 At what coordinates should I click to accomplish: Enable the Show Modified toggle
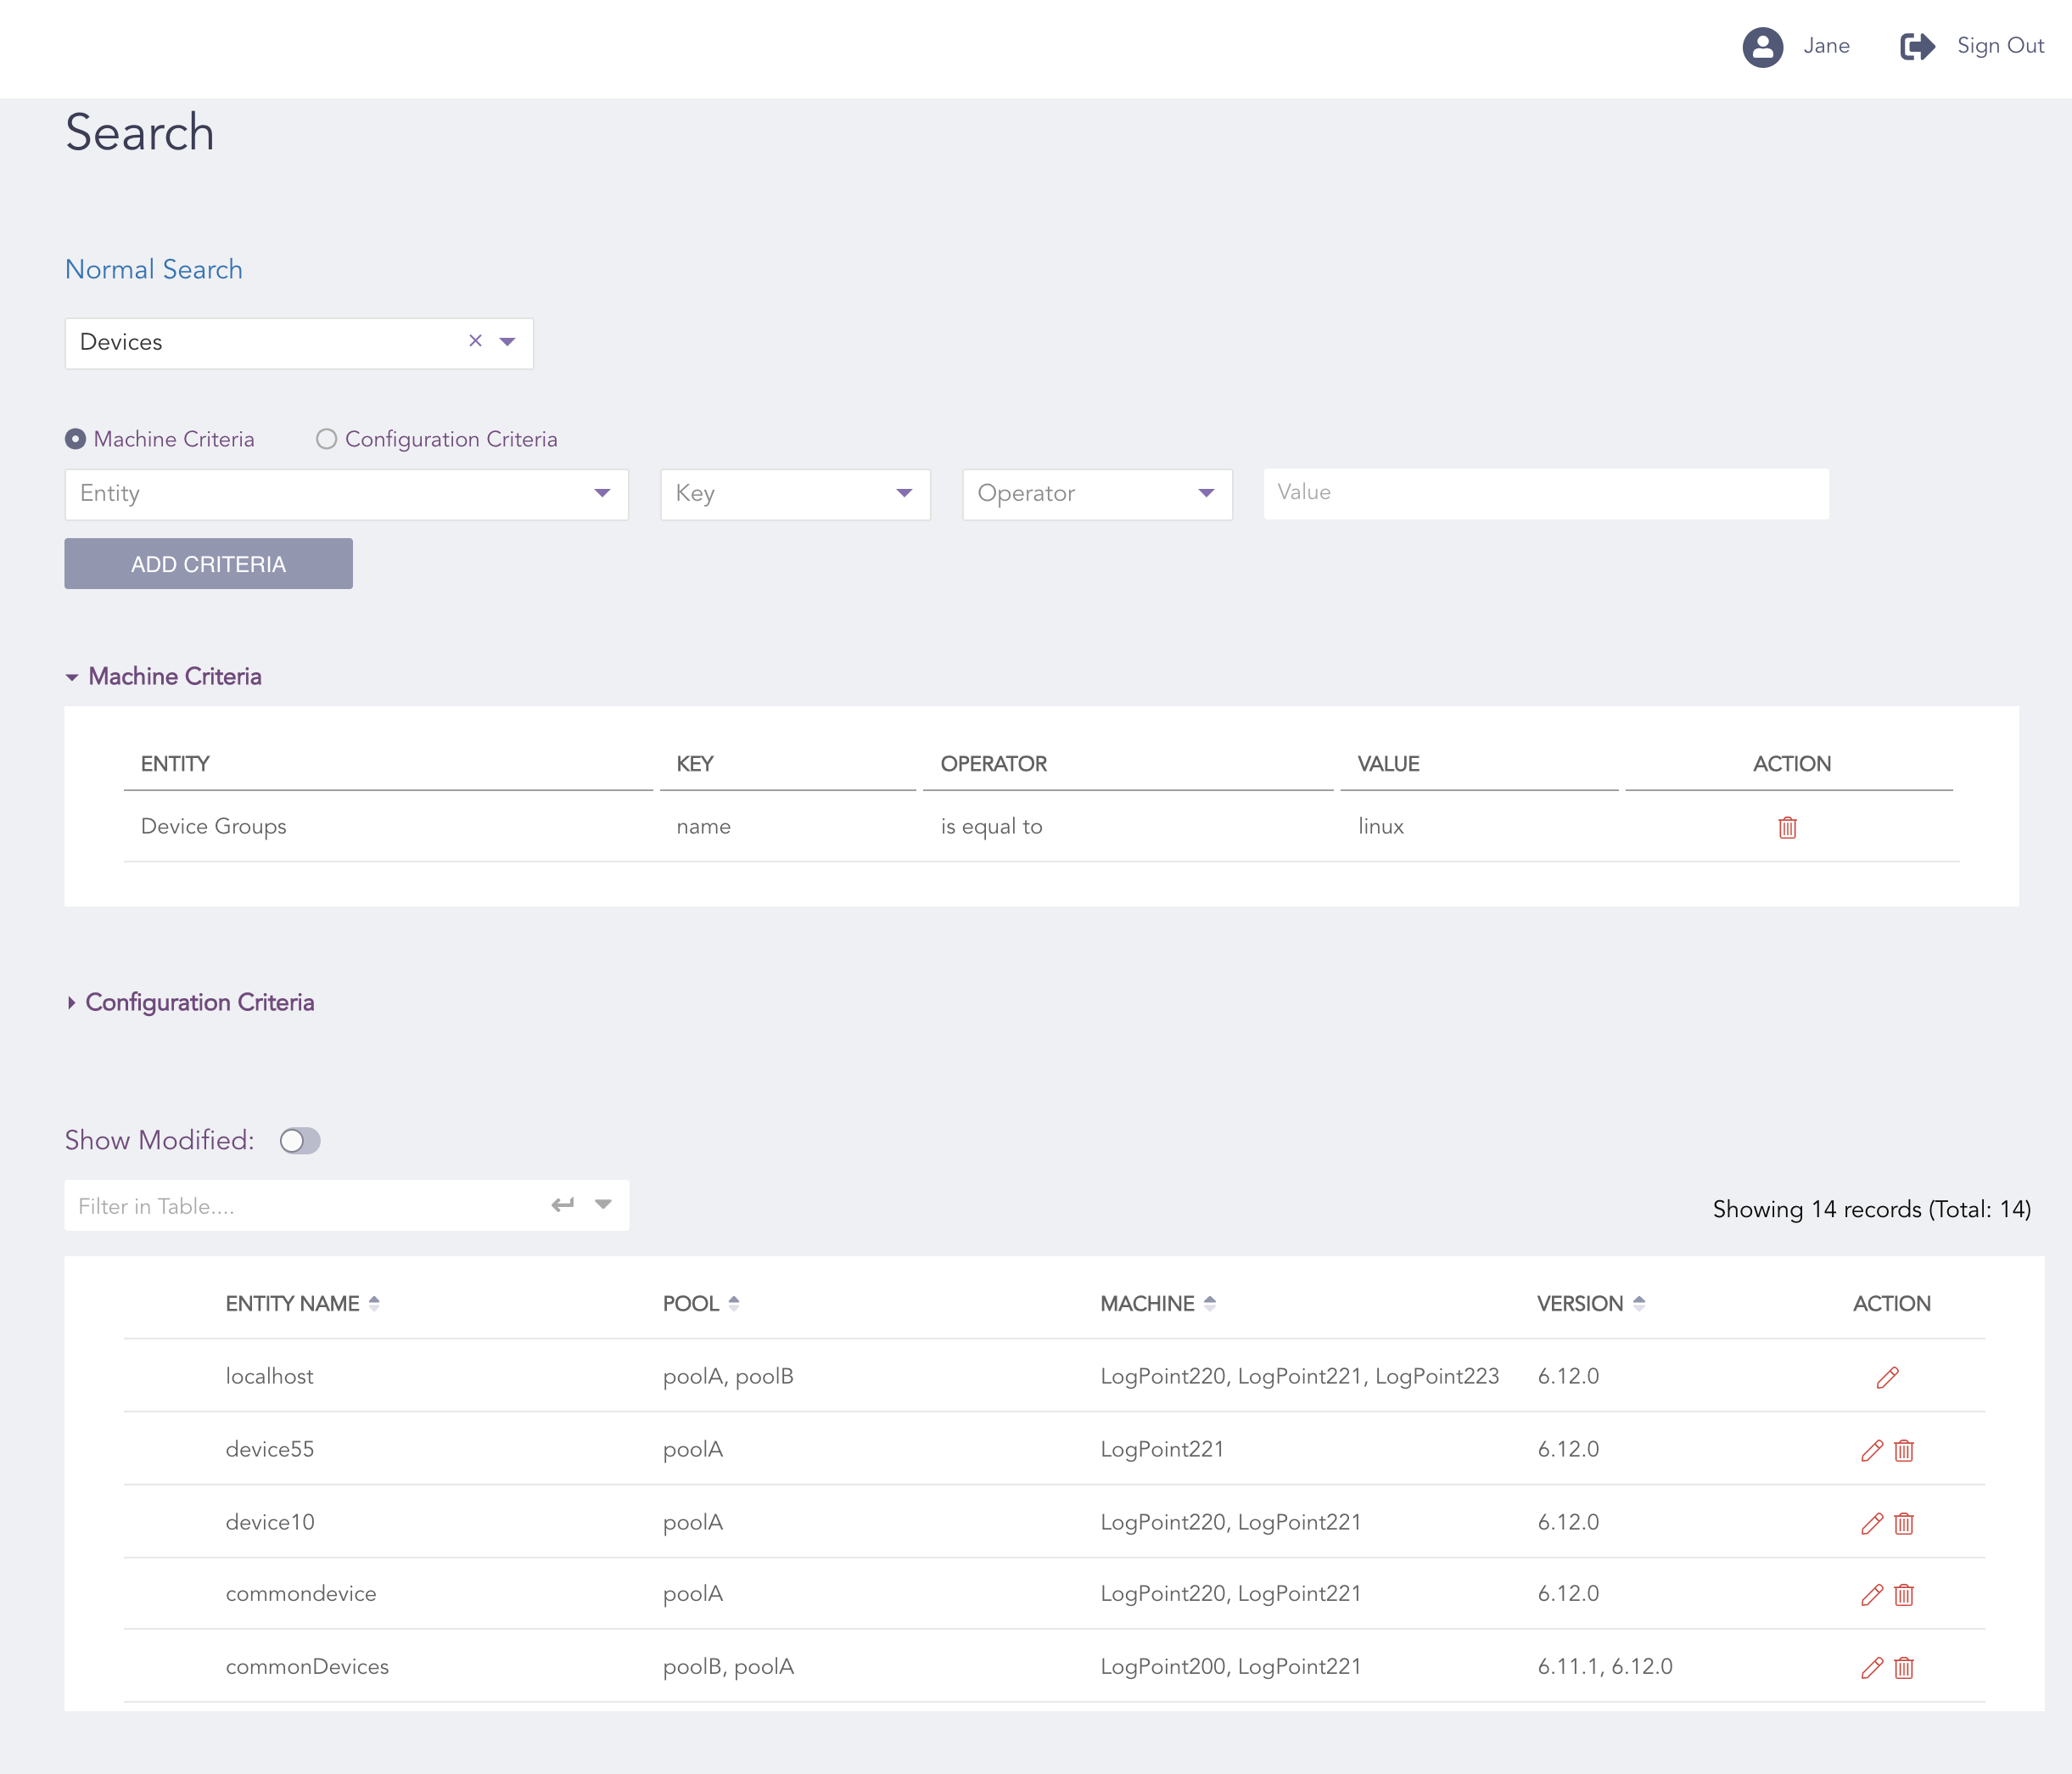point(299,1141)
